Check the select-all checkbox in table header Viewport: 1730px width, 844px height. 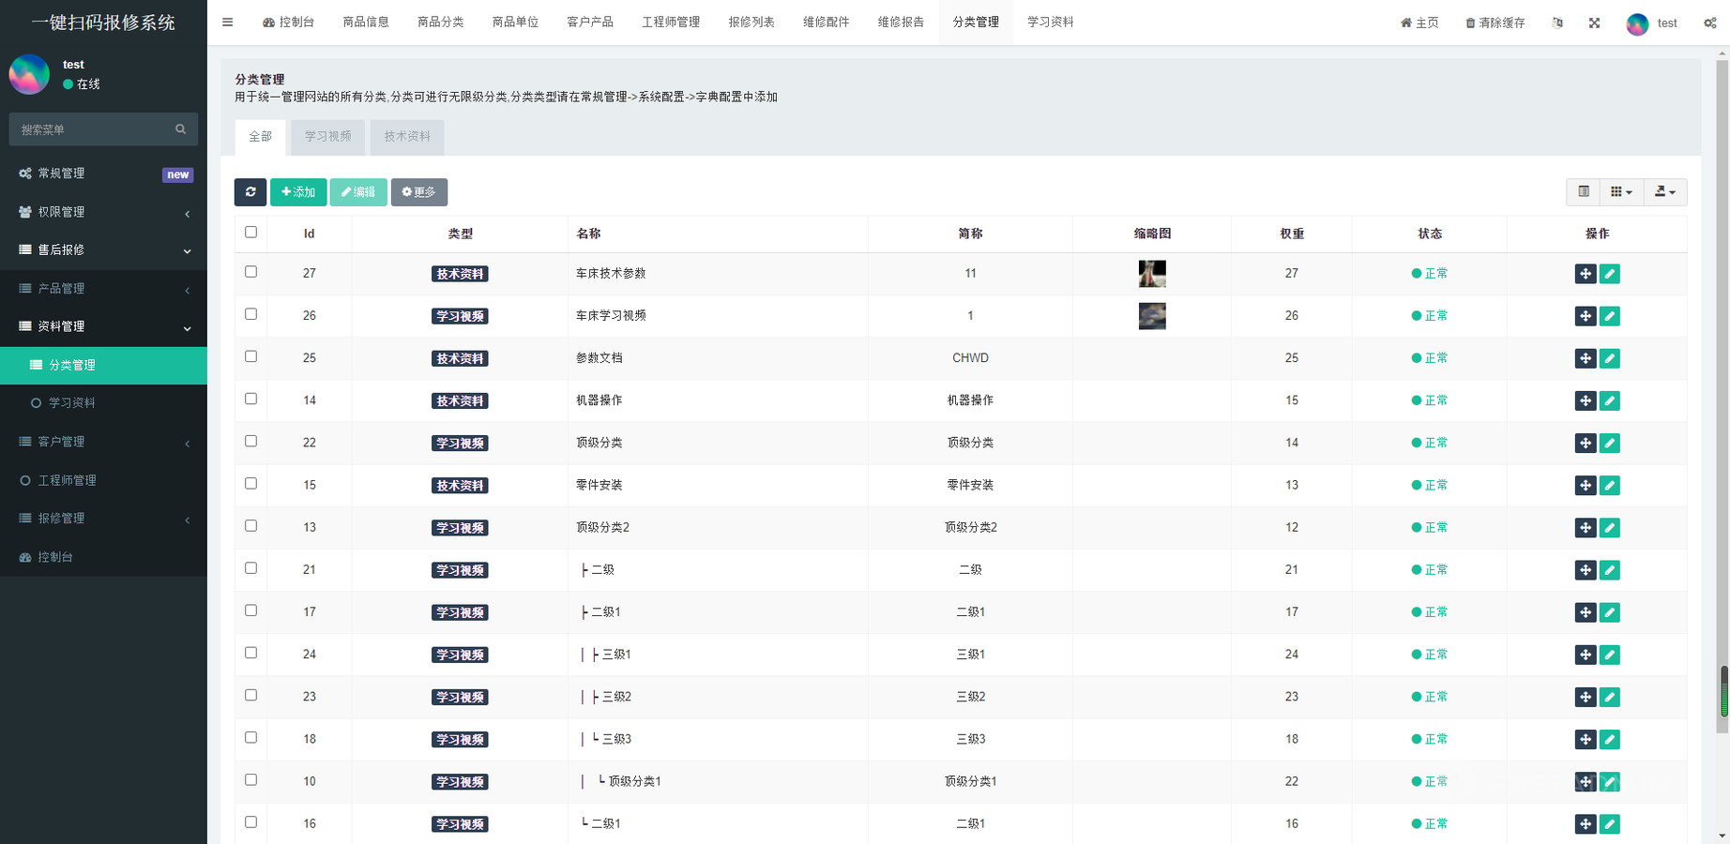pos(250,233)
